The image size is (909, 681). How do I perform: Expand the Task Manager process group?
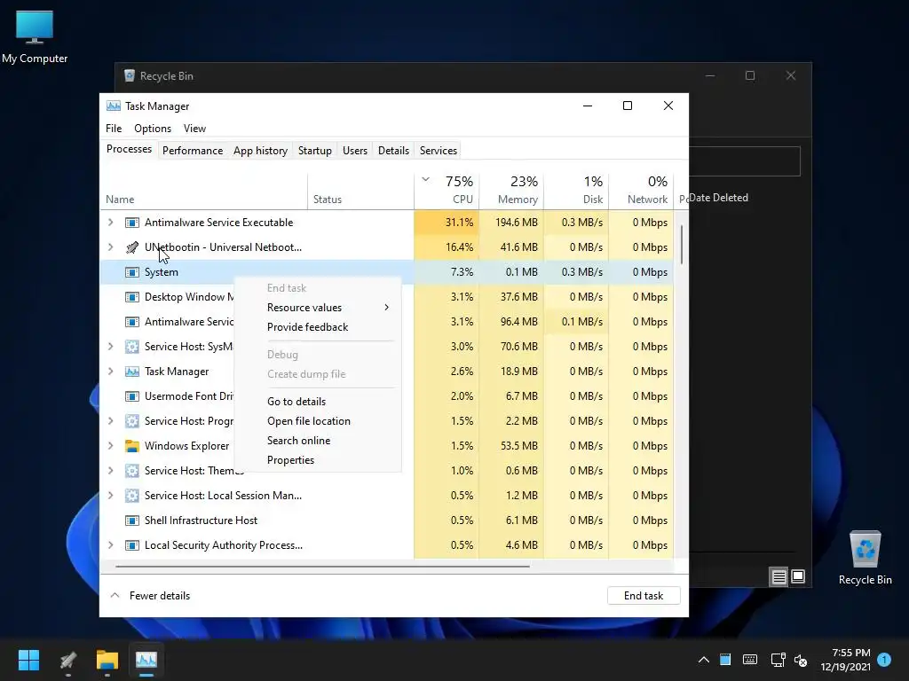coord(110,372)
